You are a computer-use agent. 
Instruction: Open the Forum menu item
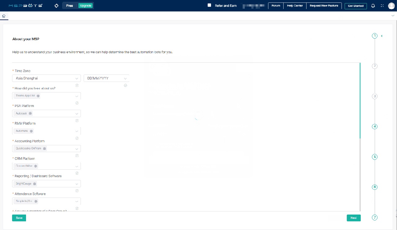[x=276, y=6]
